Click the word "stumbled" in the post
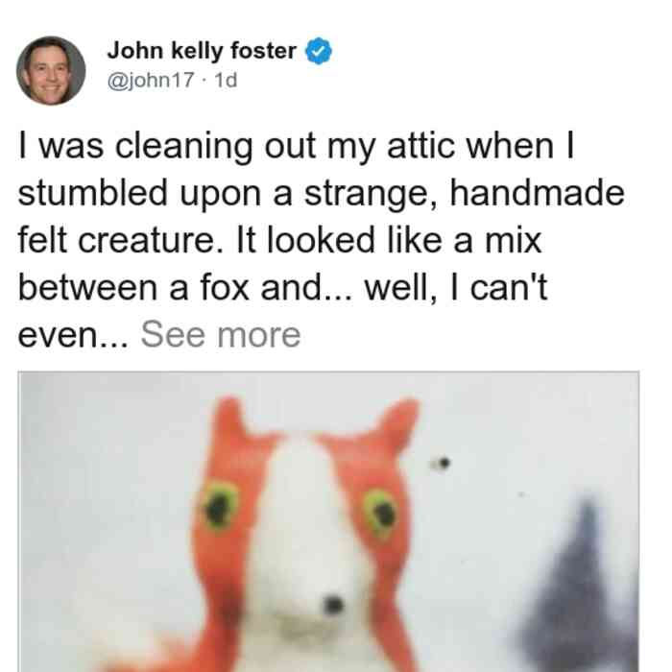 92,193
